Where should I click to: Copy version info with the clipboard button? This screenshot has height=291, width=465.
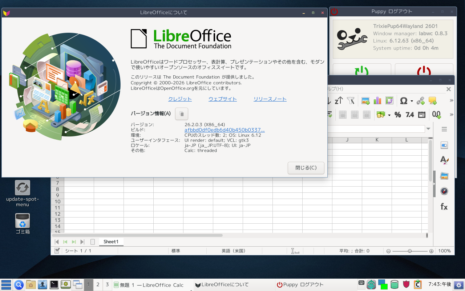tap(182, 114)
